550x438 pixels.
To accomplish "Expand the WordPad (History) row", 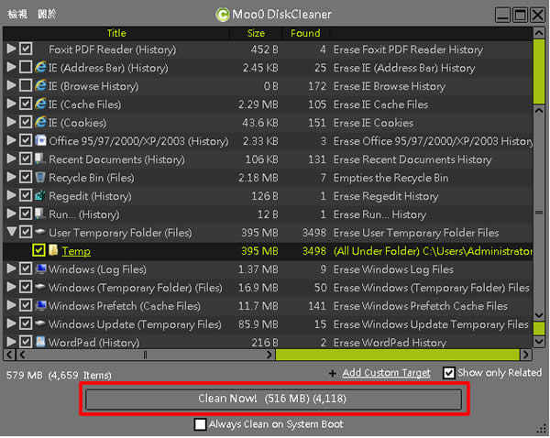I will click(11, 342).
